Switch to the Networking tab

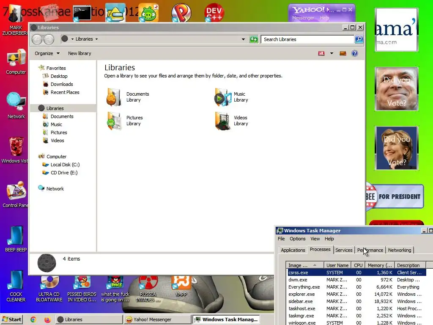(400, 250)
